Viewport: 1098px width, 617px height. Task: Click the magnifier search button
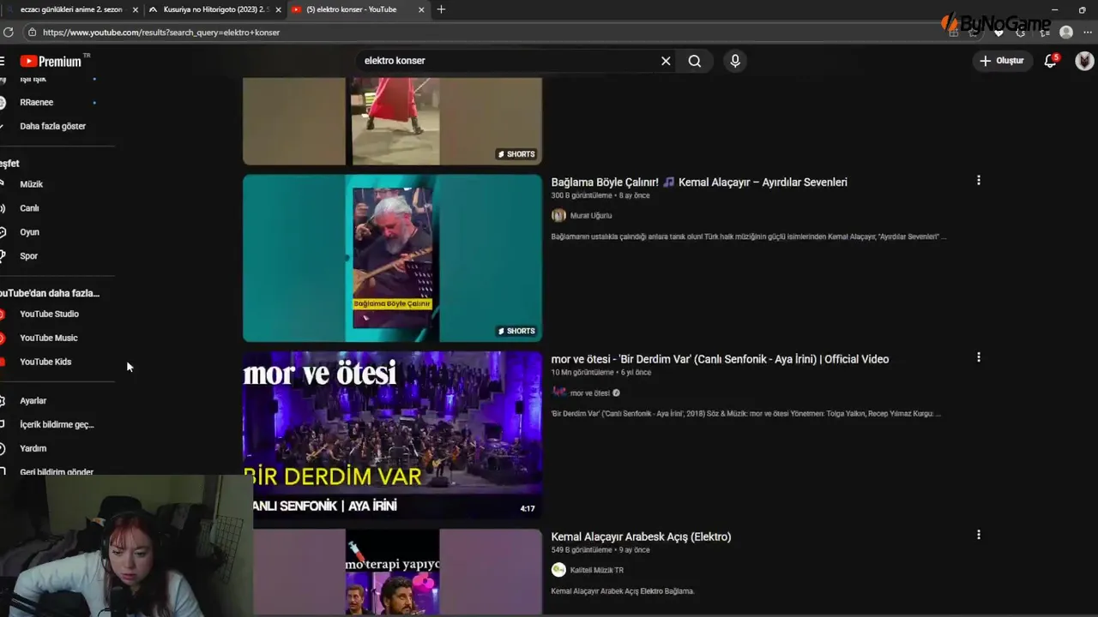click(x=695, y=61)
